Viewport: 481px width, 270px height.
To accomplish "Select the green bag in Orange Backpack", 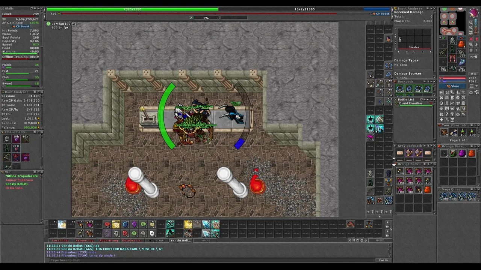I will tap(453, 153).
